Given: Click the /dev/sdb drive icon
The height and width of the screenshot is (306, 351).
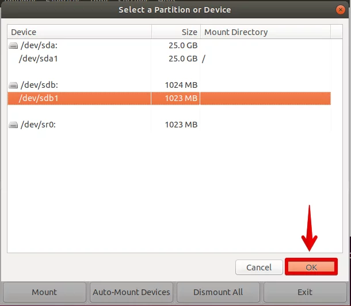Looking at the screenshot, I should [13, 85].
